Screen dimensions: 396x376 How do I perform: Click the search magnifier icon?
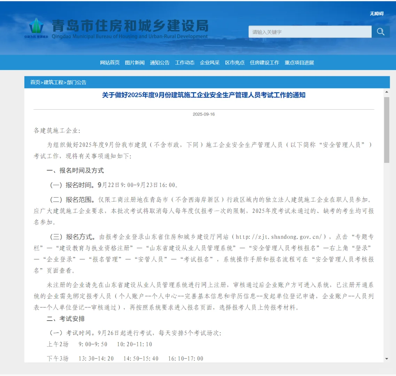pyautogui.click(x=381, y=32)
